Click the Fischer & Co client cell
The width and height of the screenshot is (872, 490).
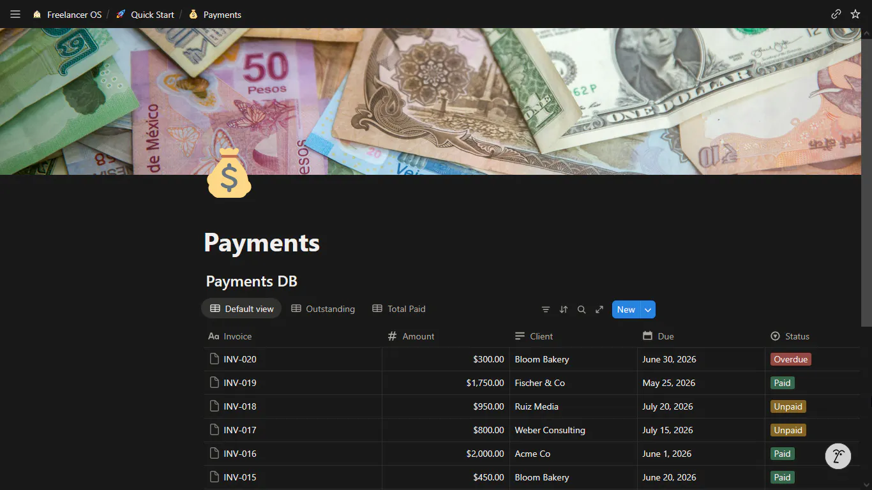click(573, 383)
